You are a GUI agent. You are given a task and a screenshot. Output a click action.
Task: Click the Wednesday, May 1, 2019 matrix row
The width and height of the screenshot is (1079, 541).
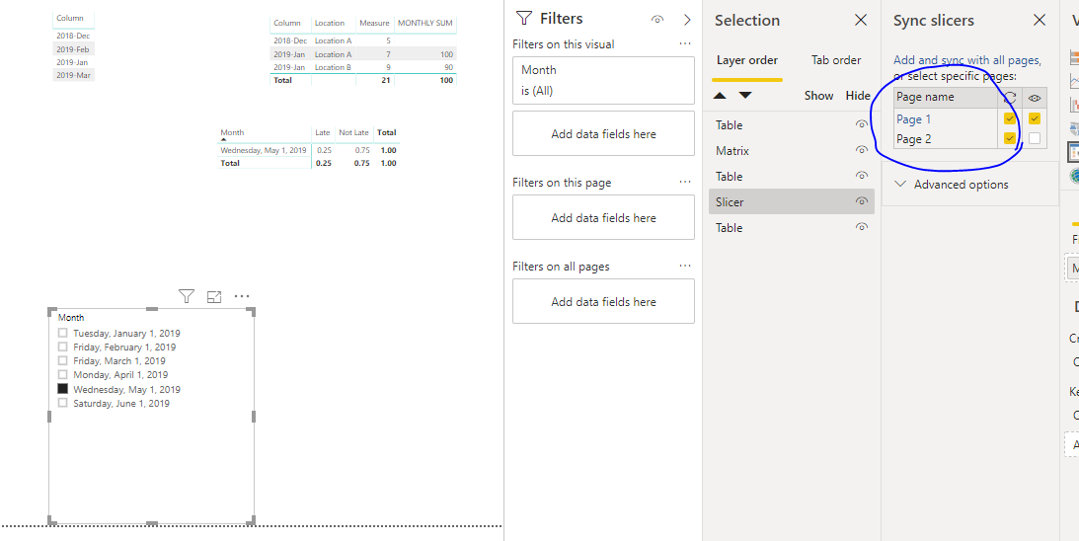pos(264,150)
